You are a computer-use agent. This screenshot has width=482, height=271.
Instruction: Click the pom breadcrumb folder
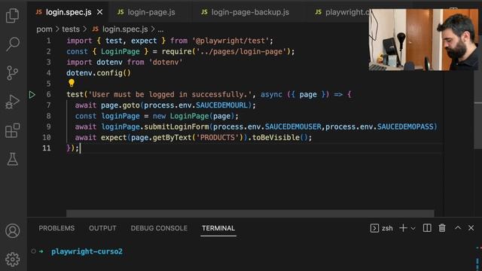(44, 29)
